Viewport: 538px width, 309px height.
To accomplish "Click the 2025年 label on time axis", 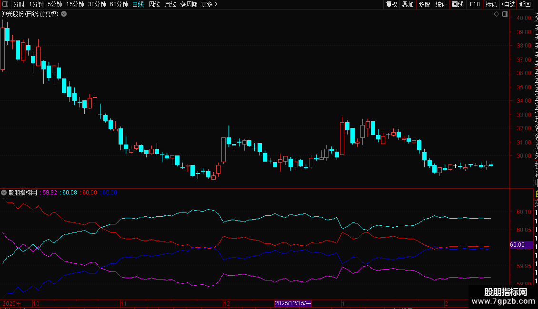I will click(12, 303).
